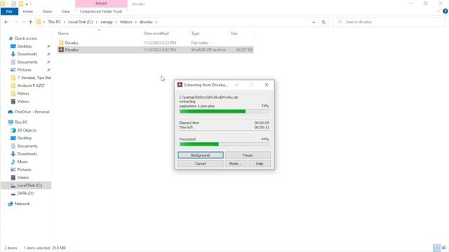This screenshot has height=252, width=449.
Task: Switch to the Home ribbon tab
Action: pyautogui.click(x=28, y=11)
